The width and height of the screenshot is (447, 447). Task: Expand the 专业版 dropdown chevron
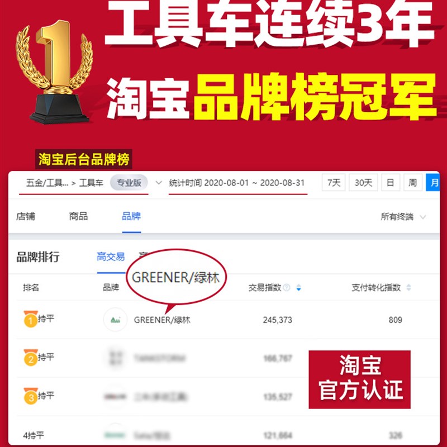[x=159, y=183]
